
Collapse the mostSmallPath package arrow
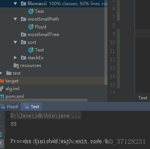15,19
